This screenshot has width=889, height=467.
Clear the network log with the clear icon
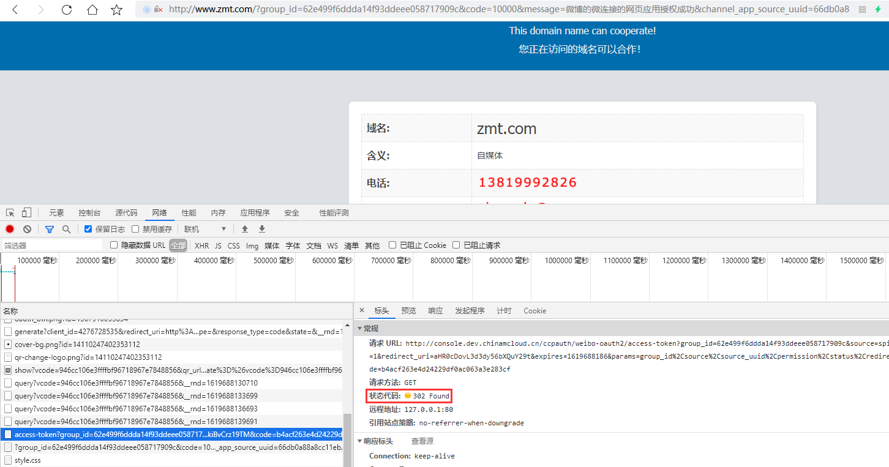27,229
